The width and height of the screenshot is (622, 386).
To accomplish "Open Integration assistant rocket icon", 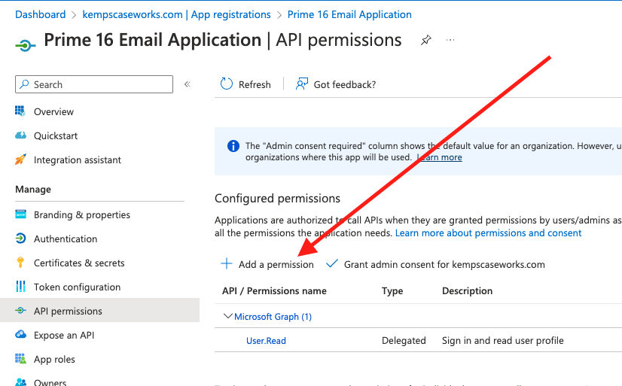I will tap(20, 160).
